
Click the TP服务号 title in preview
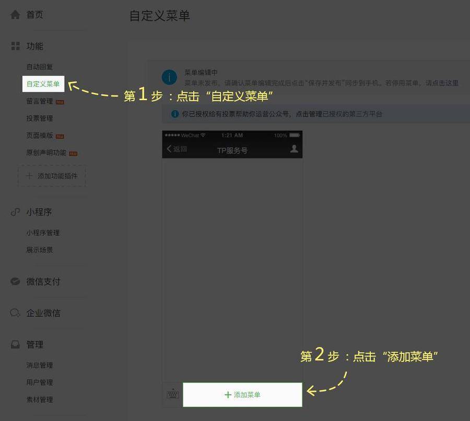click(232, 150)
